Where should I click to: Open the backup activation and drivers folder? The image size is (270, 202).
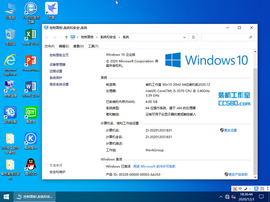10,169
